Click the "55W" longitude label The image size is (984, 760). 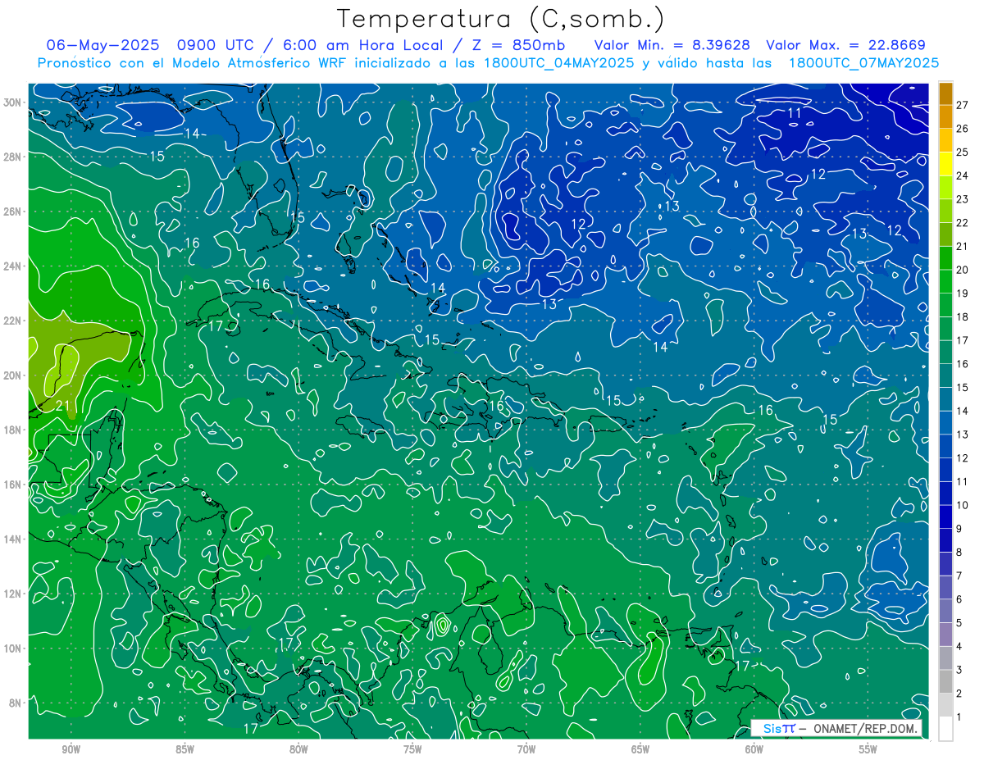pyautogui.click(x=868, y=749)
